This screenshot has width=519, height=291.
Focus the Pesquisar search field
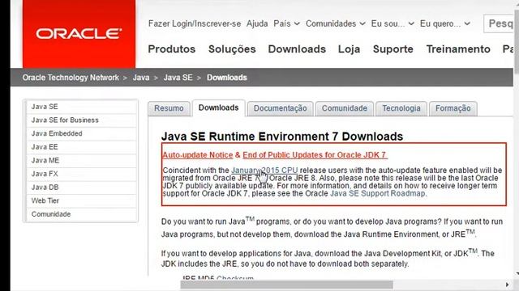(500, 23)
